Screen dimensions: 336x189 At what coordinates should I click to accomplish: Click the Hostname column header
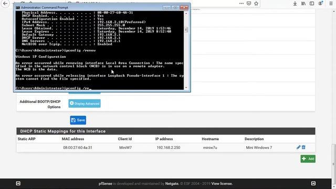point(210,139)
